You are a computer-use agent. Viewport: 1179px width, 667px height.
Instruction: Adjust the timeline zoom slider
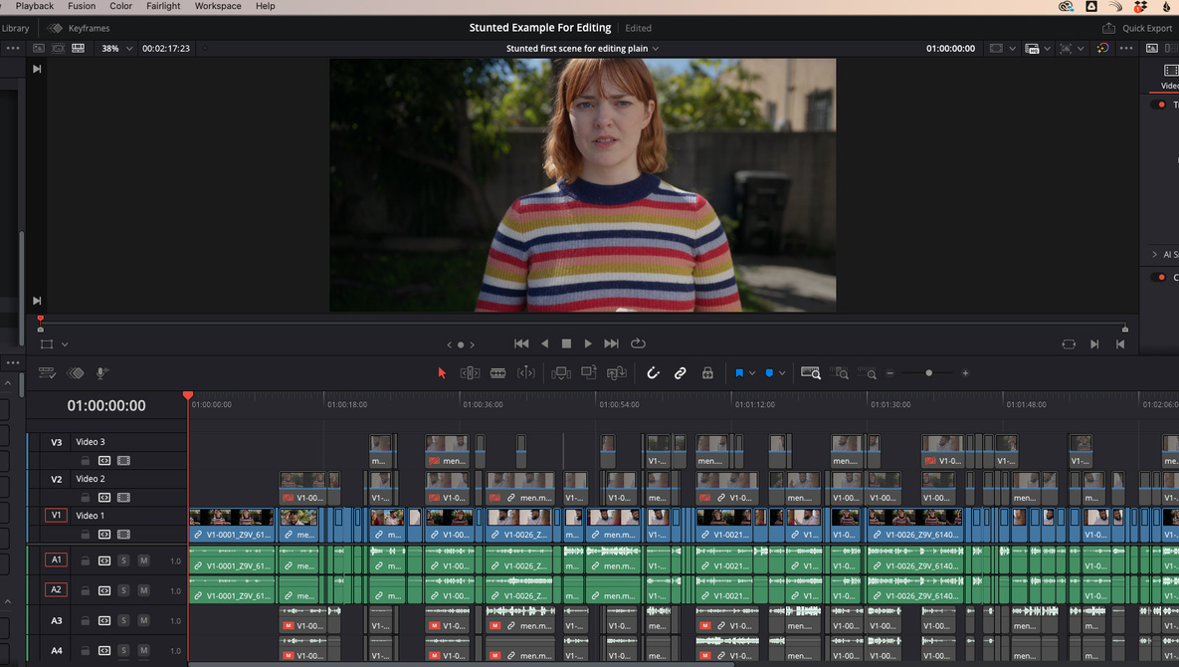click(929, 372)
